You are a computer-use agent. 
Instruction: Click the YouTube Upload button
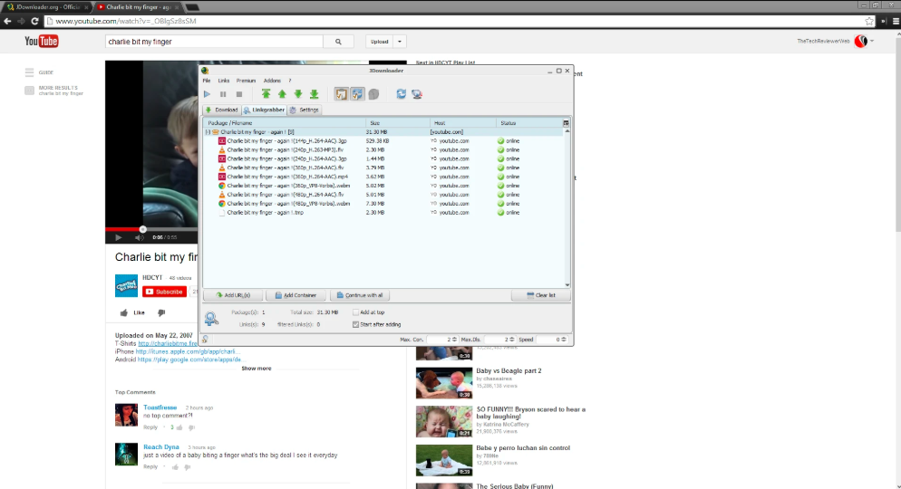pyautogui.click(x=379, y=42)
